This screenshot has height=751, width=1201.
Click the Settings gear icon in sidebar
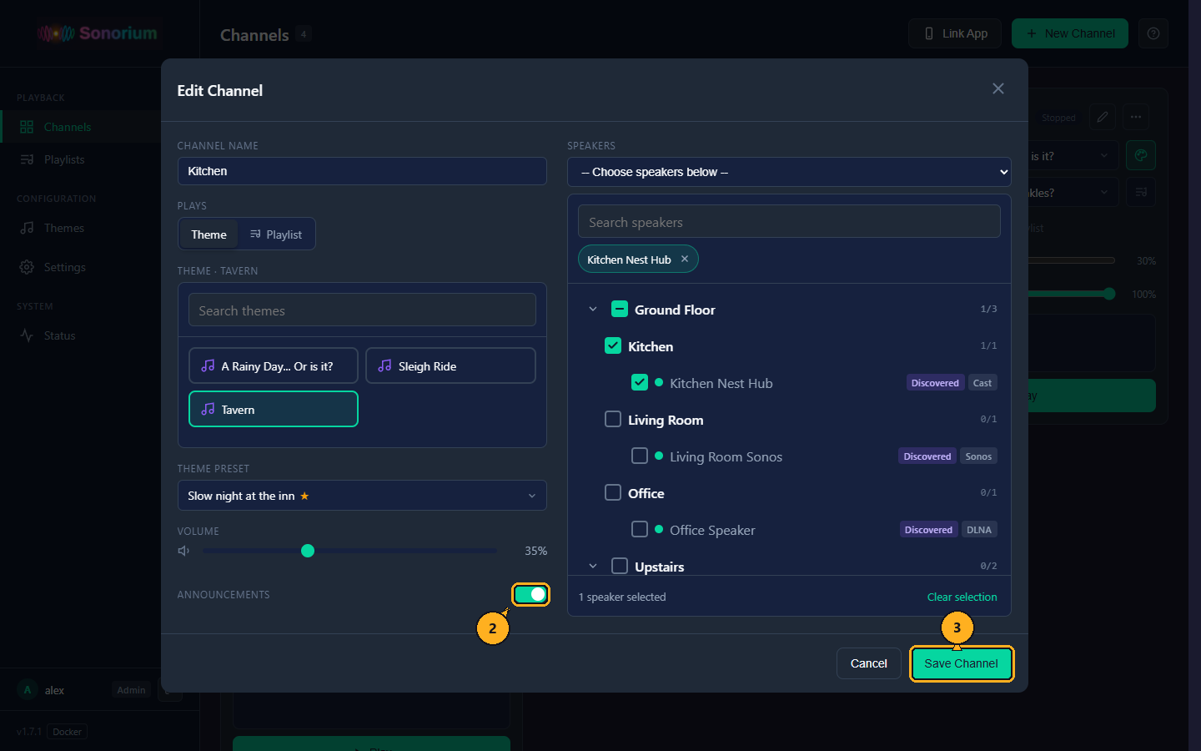(x=27, y=267)
